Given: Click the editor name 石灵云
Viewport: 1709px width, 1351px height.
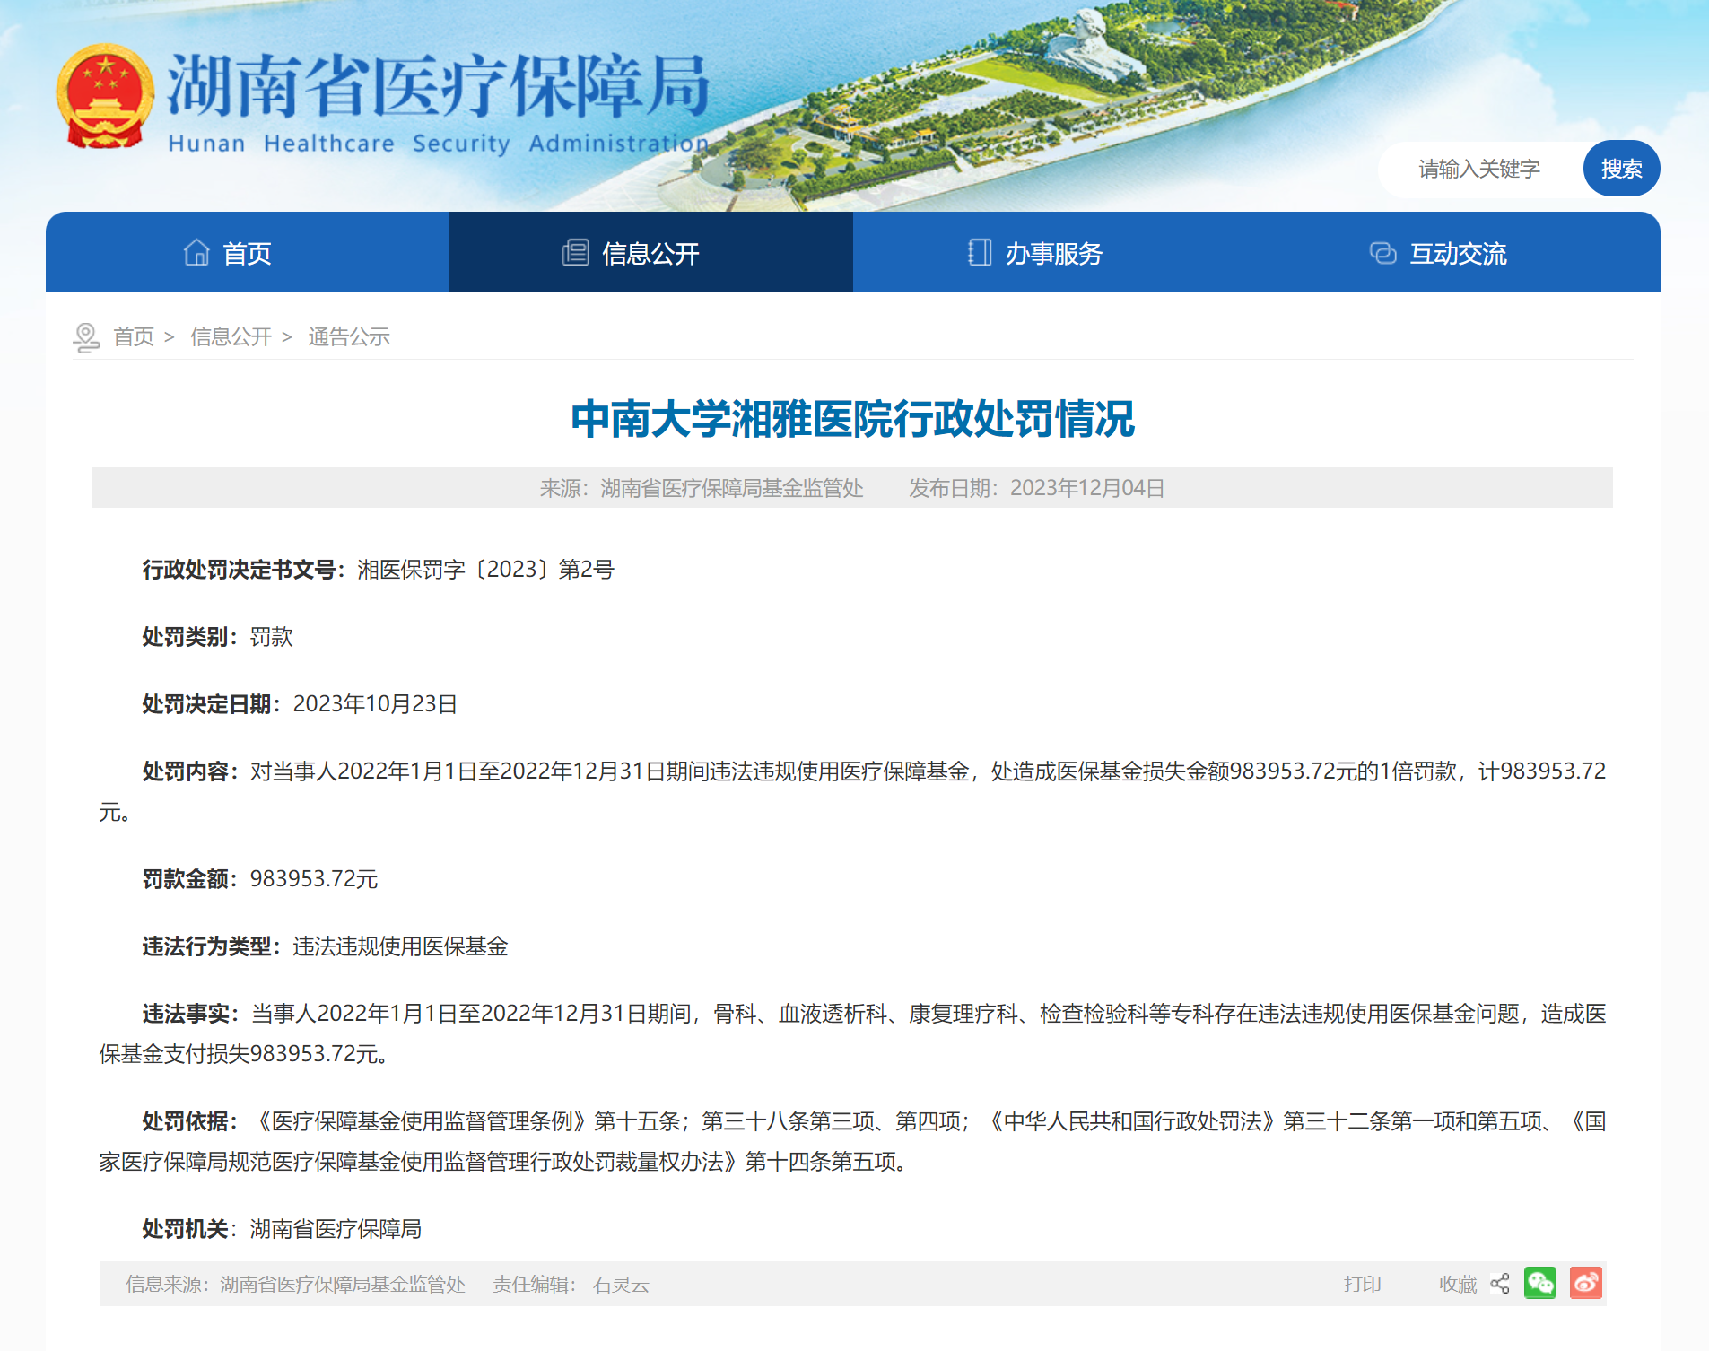Looking at the screenshot, I should click(621, 1285).
